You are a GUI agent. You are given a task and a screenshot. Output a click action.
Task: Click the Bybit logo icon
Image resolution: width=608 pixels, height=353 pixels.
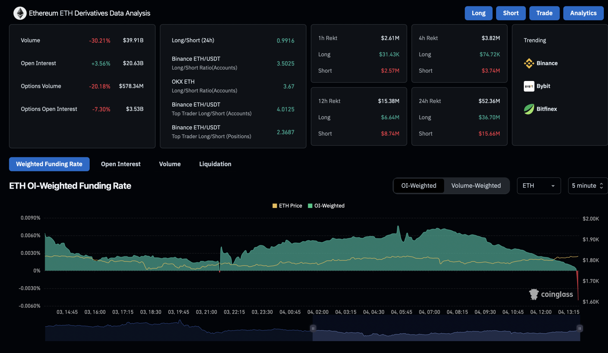coord(529,86)
